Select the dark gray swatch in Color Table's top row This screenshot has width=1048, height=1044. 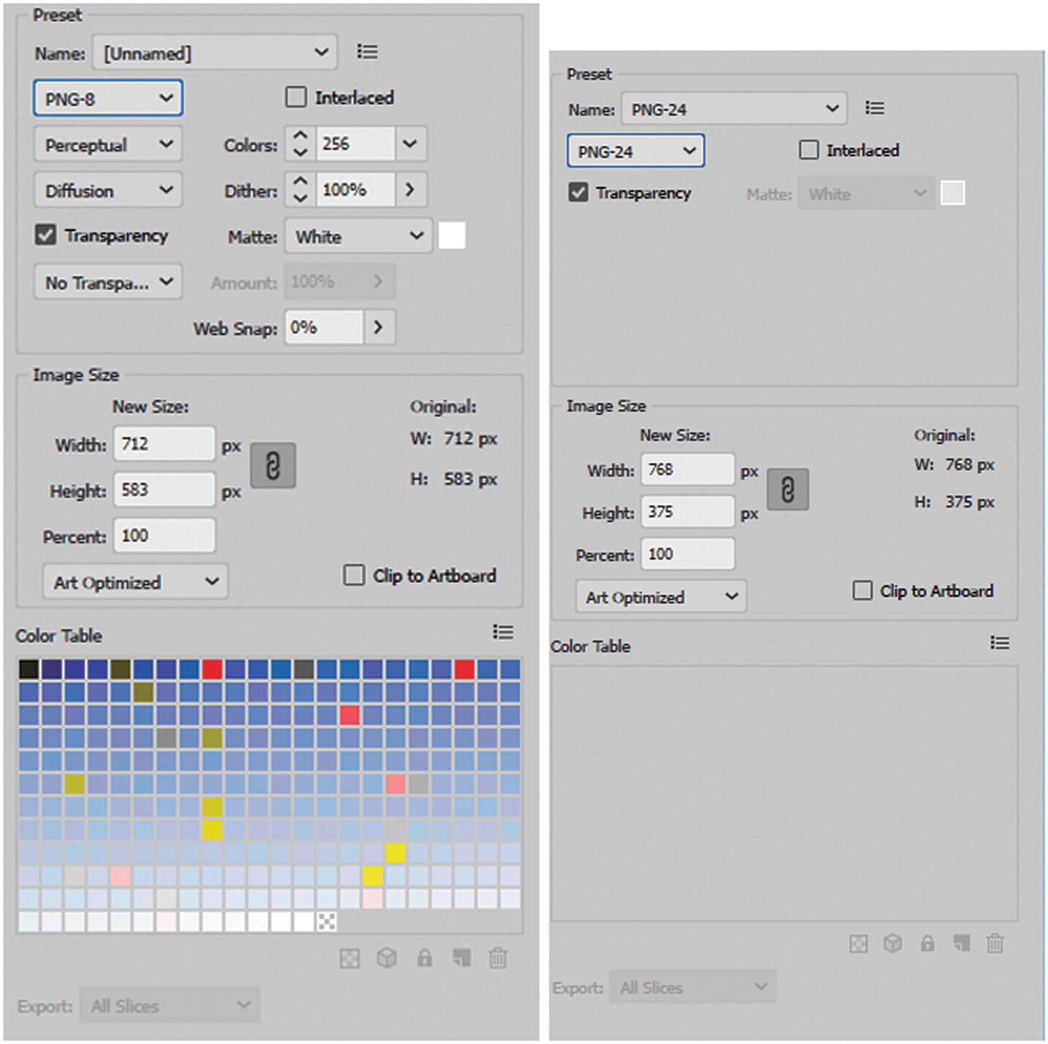[304, 669]
